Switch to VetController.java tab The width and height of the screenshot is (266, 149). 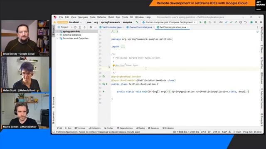tap(112, 27)
